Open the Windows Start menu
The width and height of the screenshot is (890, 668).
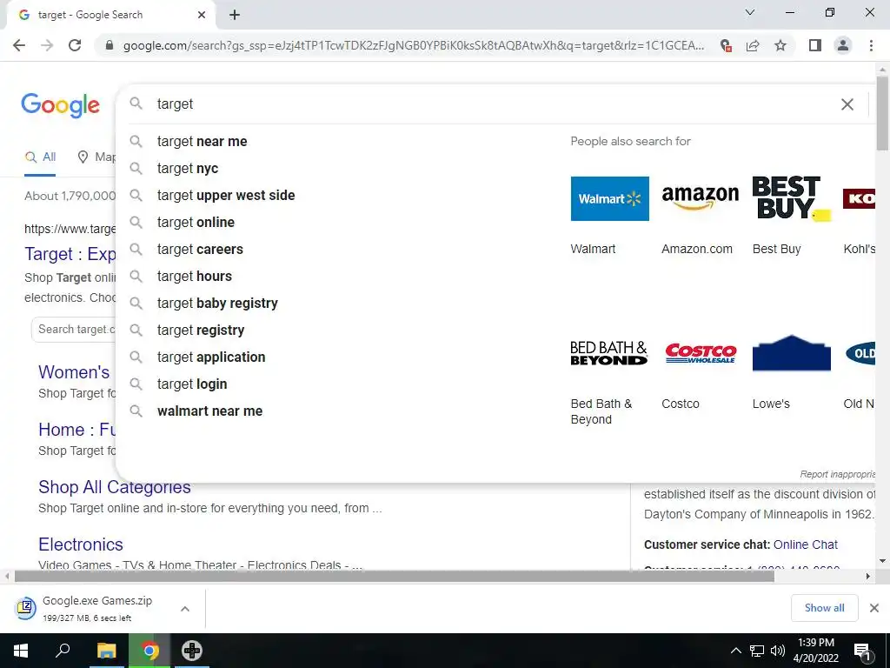pos(21,651)
